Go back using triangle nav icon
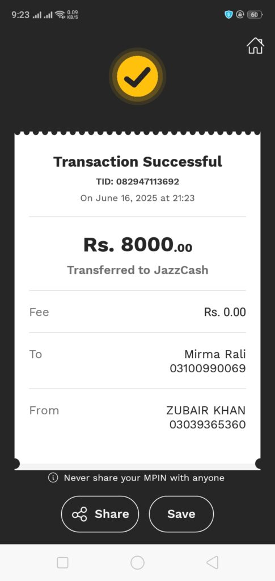The height and width of the screenshot is (581, 275). point(212,562)
